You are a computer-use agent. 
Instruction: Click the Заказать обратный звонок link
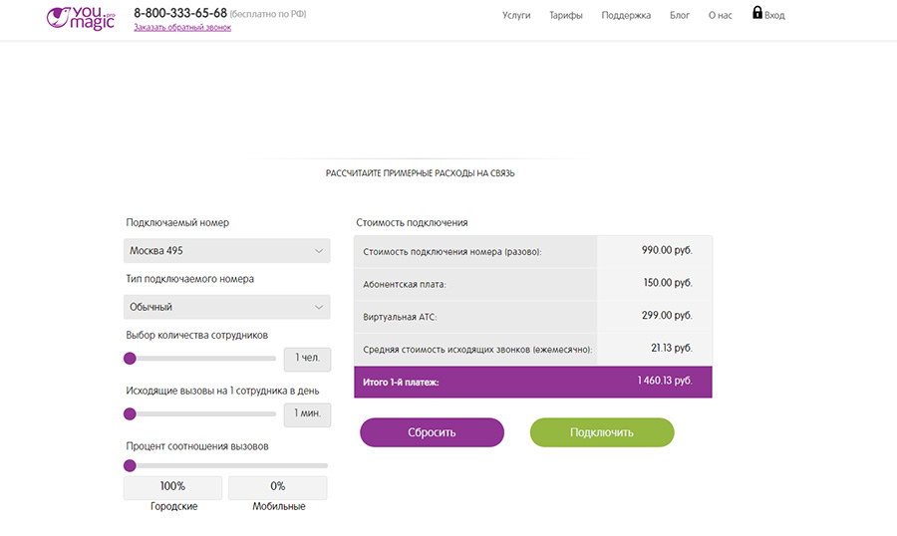(182, 28)
